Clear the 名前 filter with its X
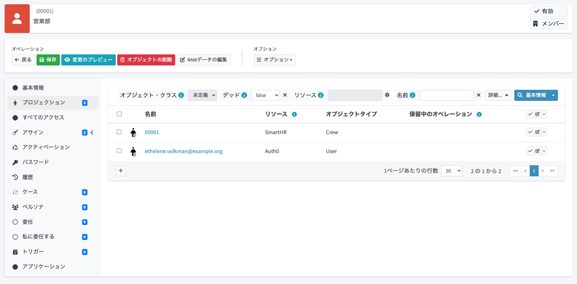Screen dimensions: 577x284 pos(478,95)
